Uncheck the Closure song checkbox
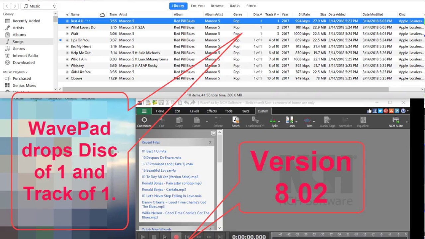Viewport: 425px width, 239px height. click(x=67, y=78)
